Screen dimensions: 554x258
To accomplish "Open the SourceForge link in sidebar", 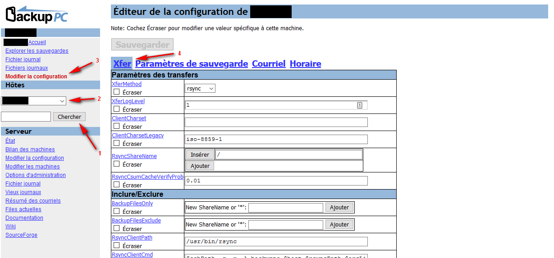I will click(x=21, y=235).
